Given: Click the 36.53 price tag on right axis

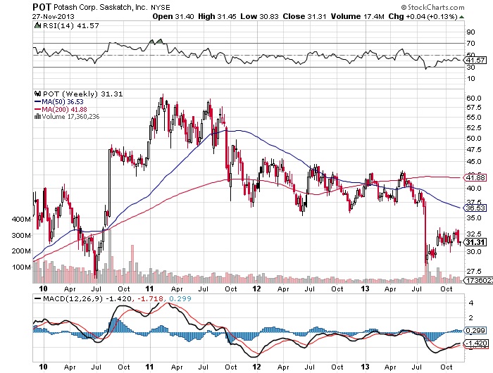Looking at the screenshot, I should (x=475, y=208).
